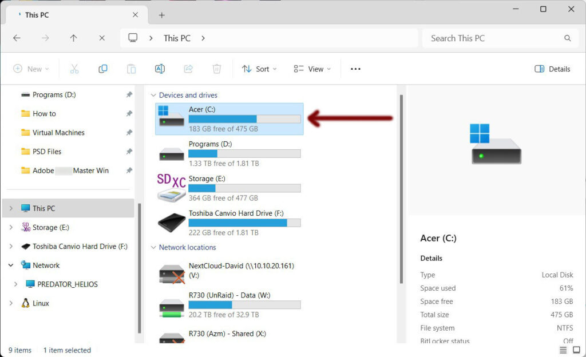This screenshot has width=586, height=357.
Task: Switch to large thumbnails view icon in status bar
Action: point(577,350)
